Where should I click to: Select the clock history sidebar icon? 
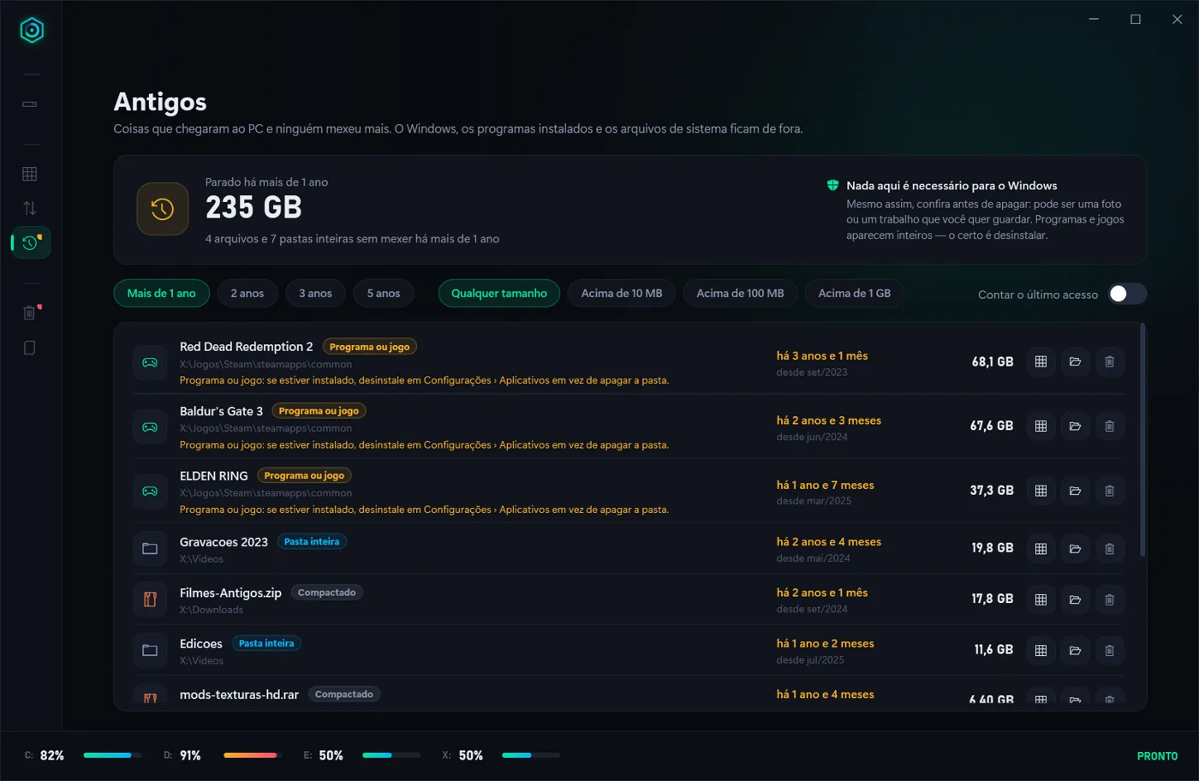coord(32,242)
